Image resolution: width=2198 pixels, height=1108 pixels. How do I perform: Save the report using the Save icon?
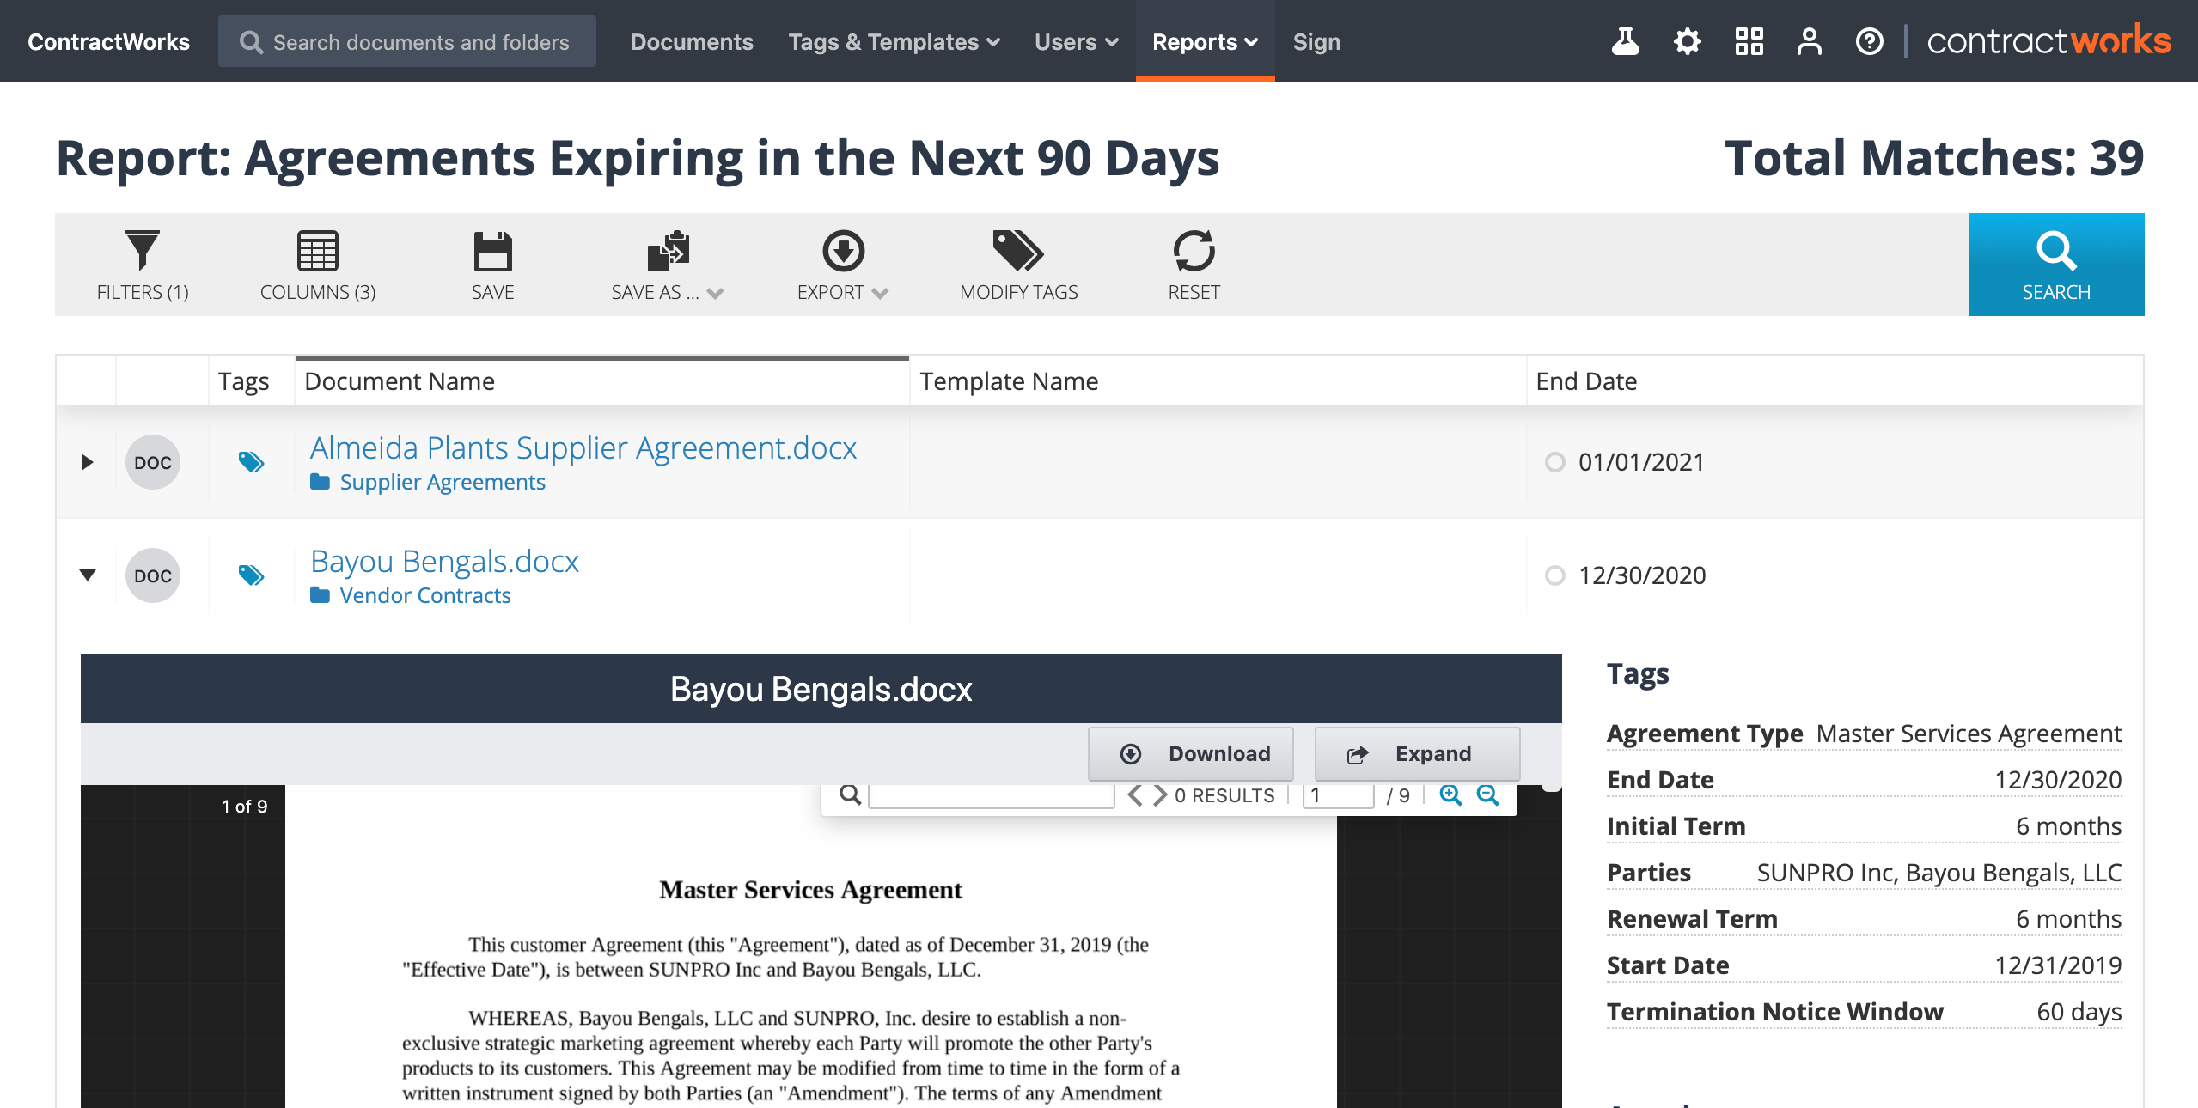(x=491, y=264)
